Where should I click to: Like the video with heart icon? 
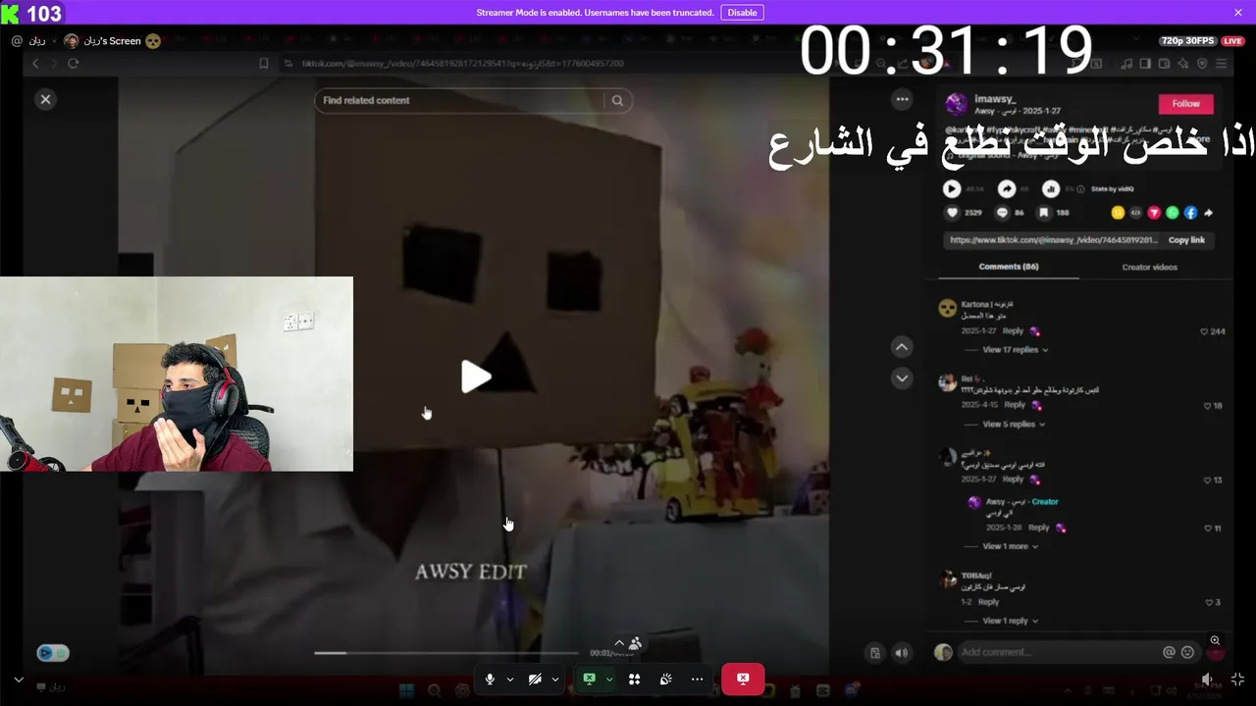952,212
